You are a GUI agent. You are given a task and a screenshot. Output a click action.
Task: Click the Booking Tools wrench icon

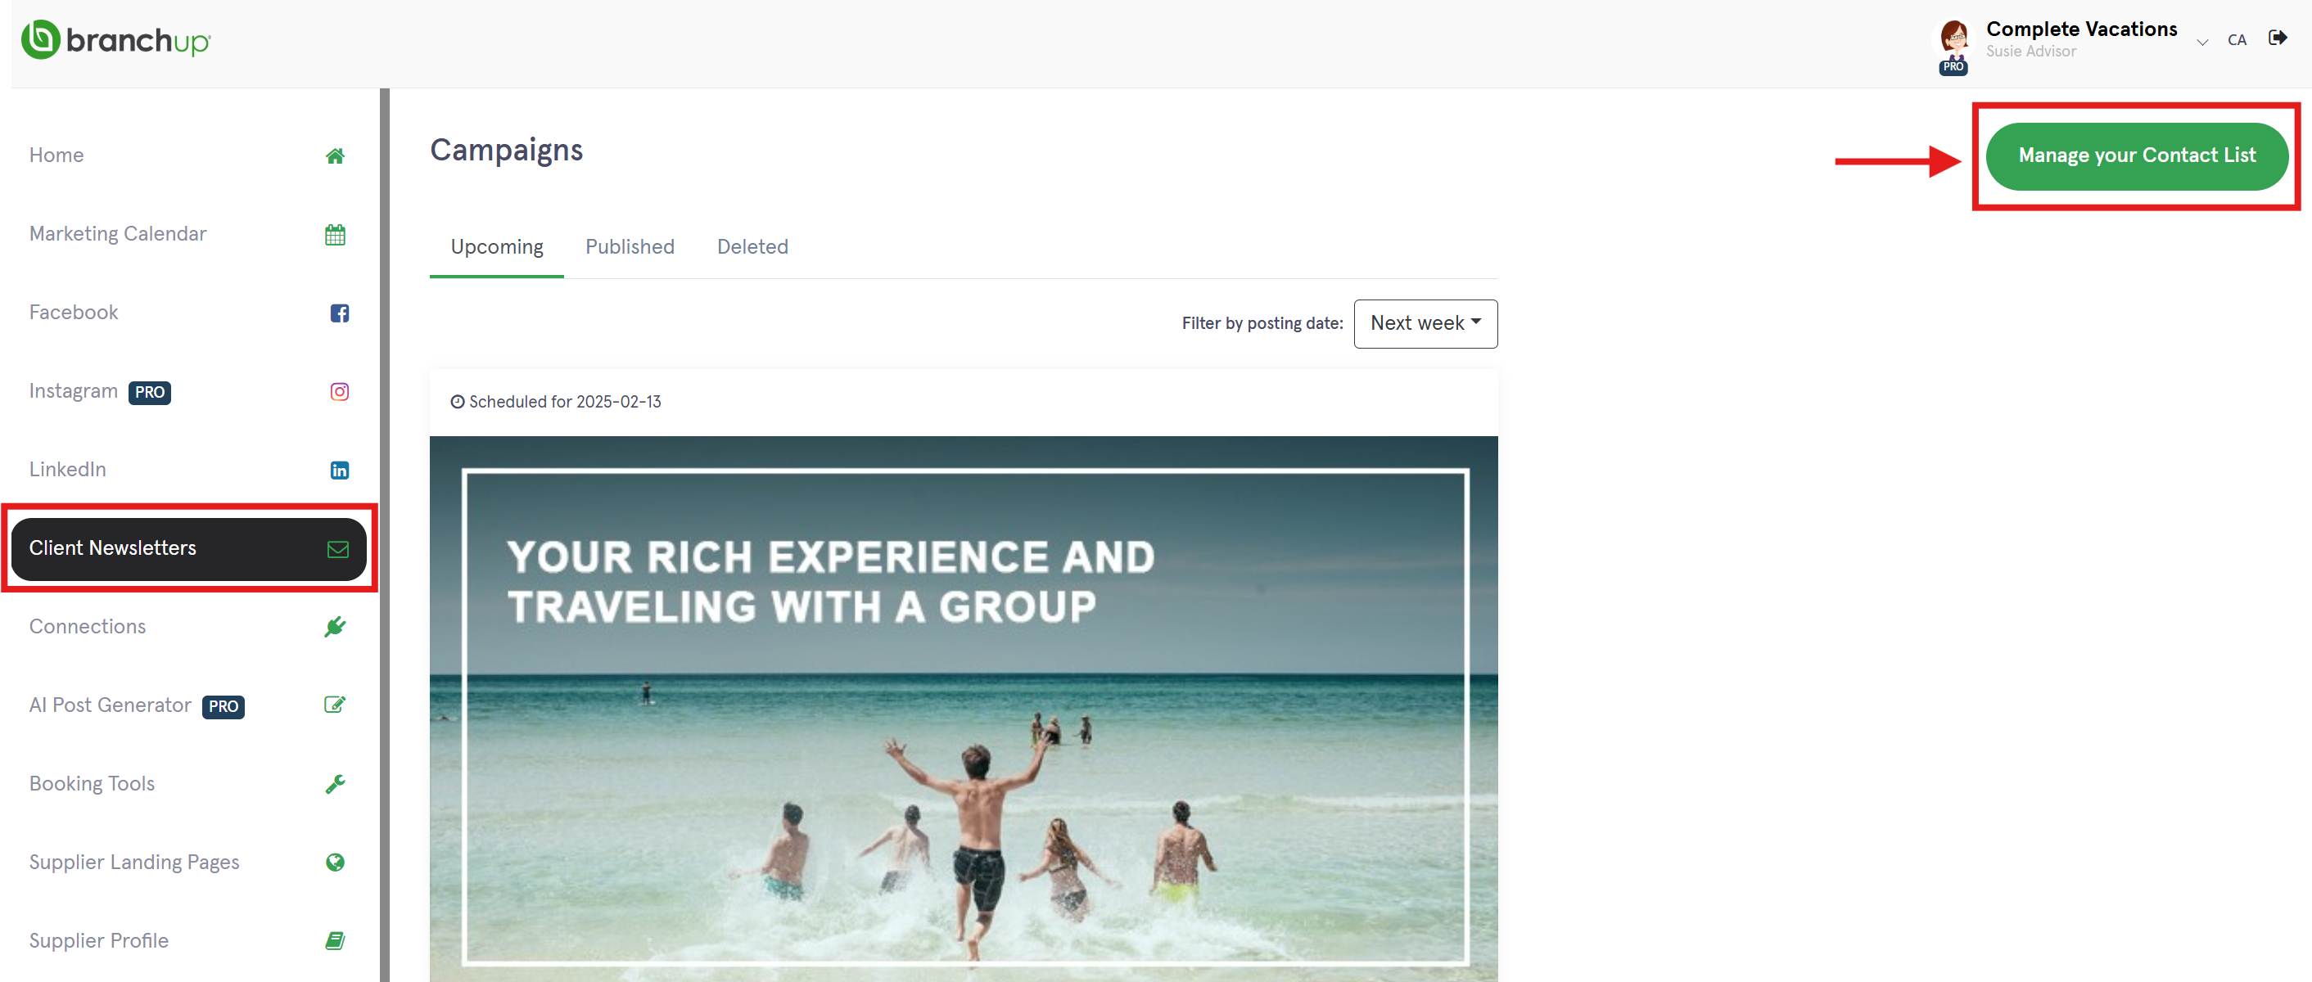click(x=335, y=784)
